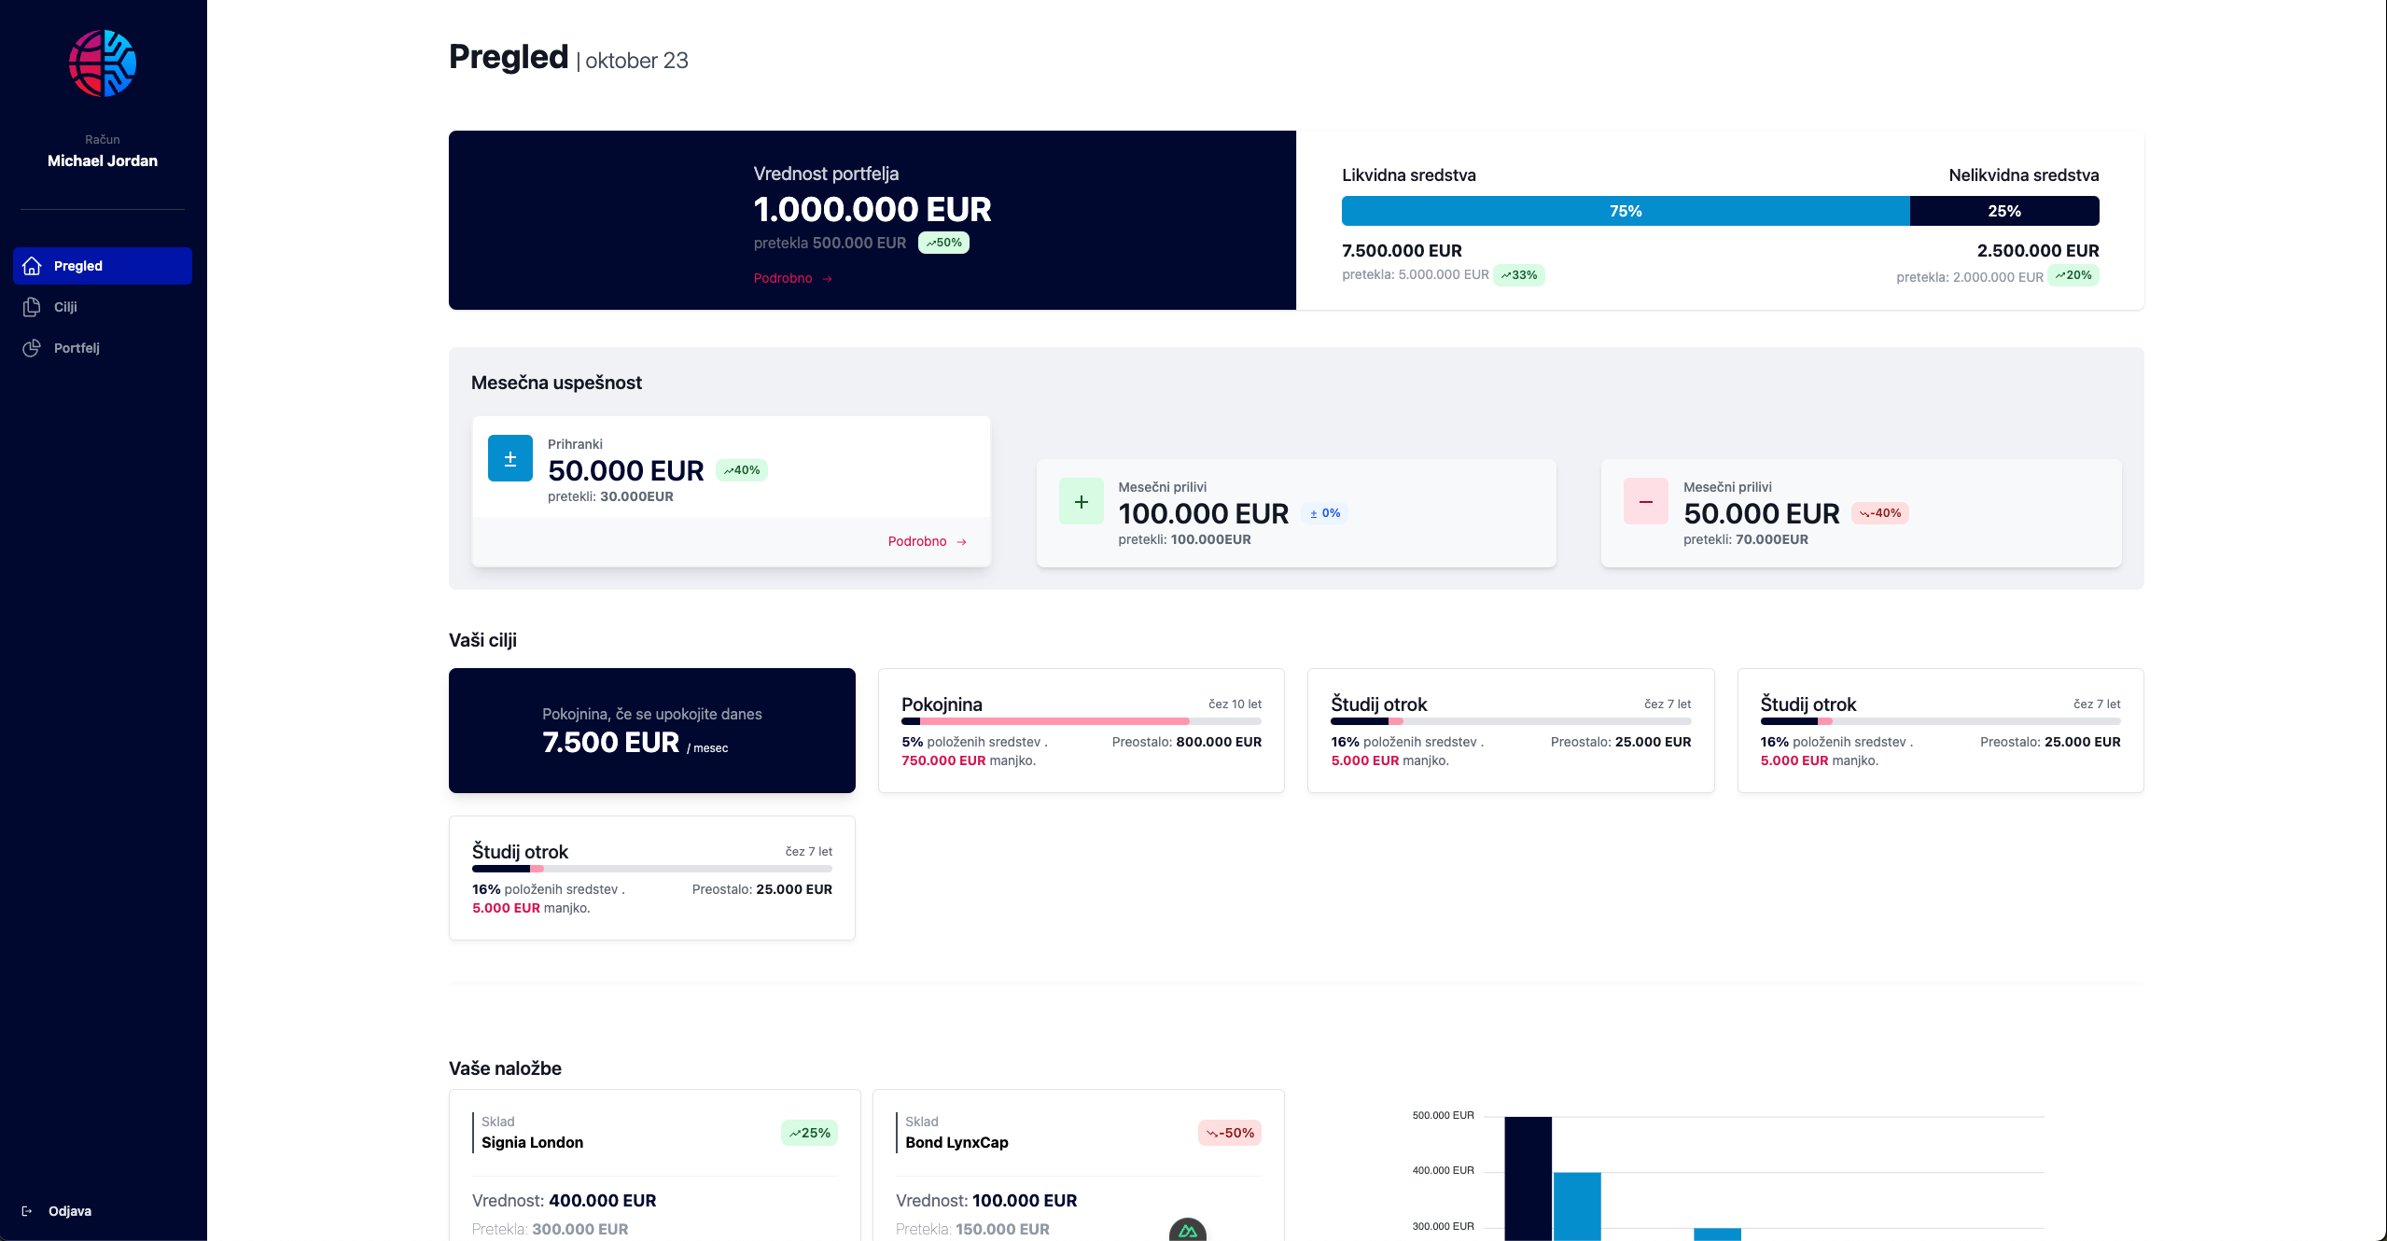Click the globe logo in sidebar

tap(103, 63)
